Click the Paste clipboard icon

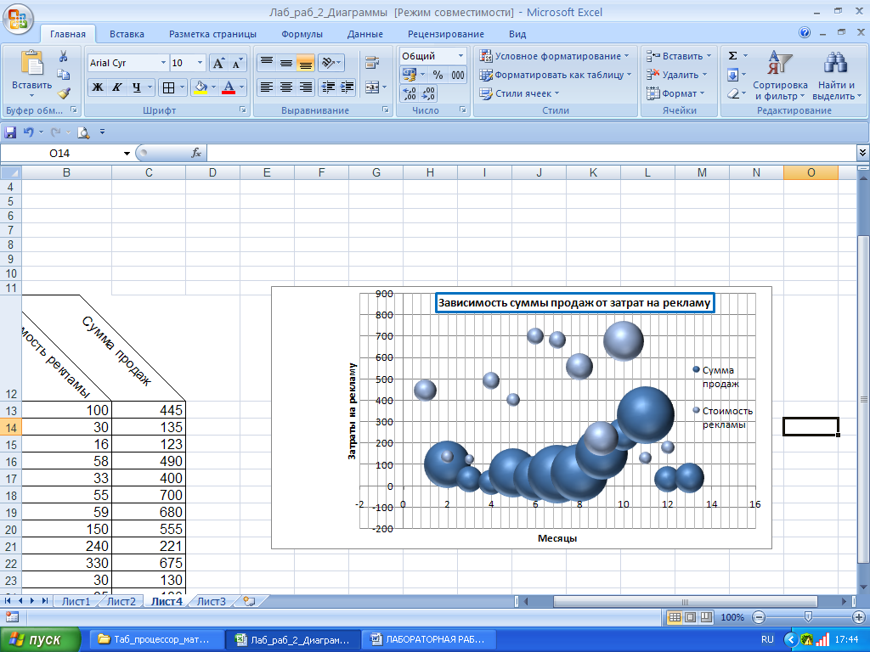[x=31, y=63]
